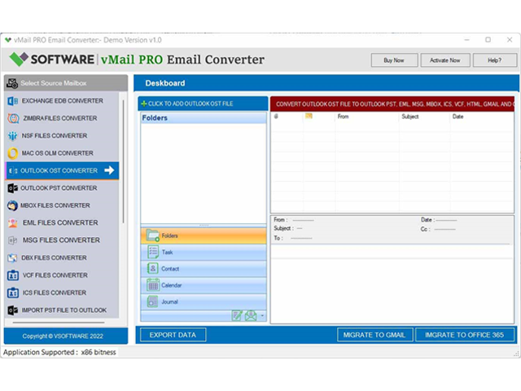Select EML FILES CONVERTER label in sidebar
The width and height of the screenshot is (521, 391).
pos(60,222)
